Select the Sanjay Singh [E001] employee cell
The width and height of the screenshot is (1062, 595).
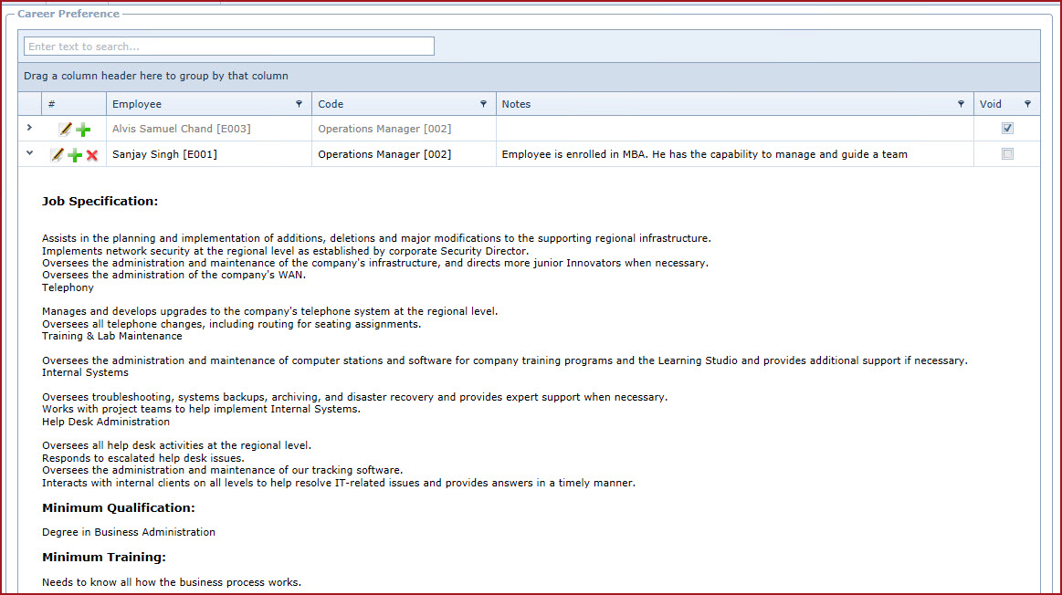[x=164, y=154]
